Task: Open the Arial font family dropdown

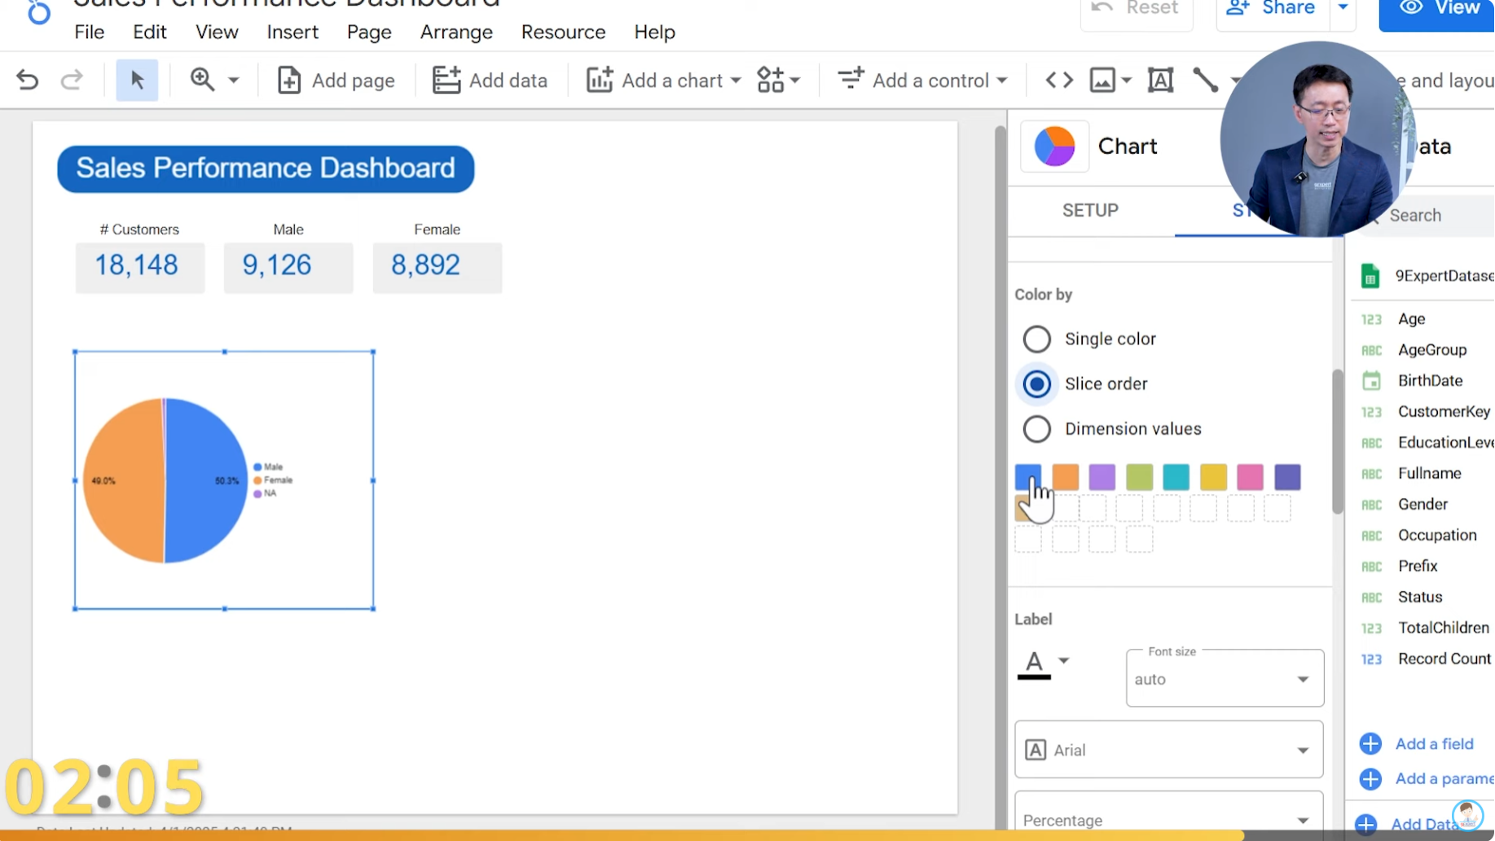Action: [x=1168, y=750]
